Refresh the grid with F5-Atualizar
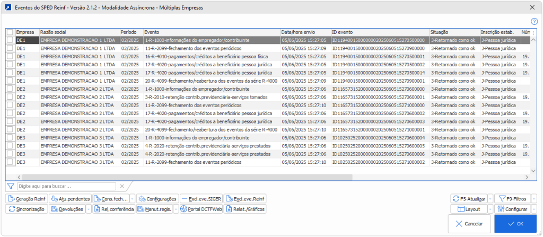 click(x=469, y=199)
